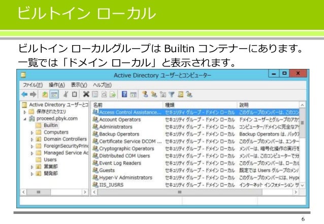The image size is (324, 224).
Task: Select the Hyper-V Administrators group
Action: tap(196, 177)
